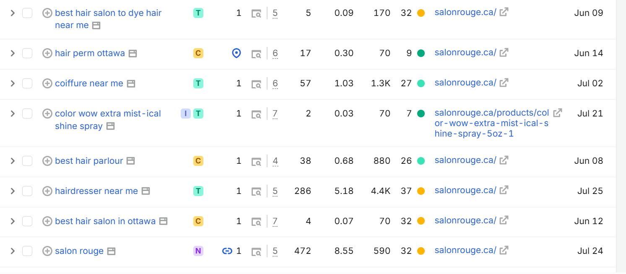Viewport: 626px width, 274px height.
Task: Select the 'hairdresser near me' row checkbox
Action: click(27, 191)
